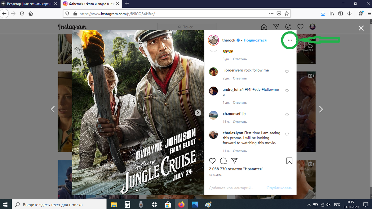
Task: Open charles.lynn username link
Action: coord(233,133)
